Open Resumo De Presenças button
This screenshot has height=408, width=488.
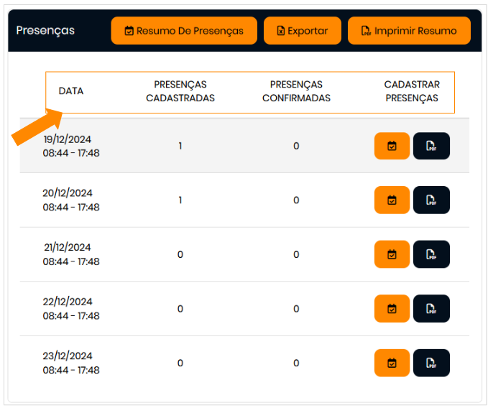184,31
